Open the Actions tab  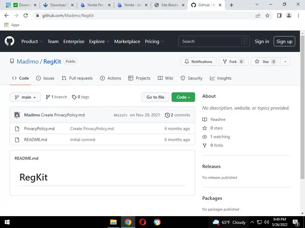[x=111, y=78]
